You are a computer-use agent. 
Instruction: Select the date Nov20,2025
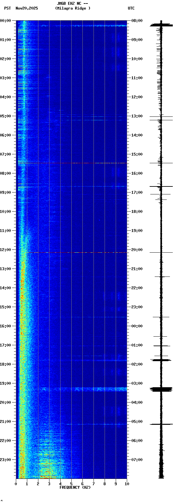[27, 8]
